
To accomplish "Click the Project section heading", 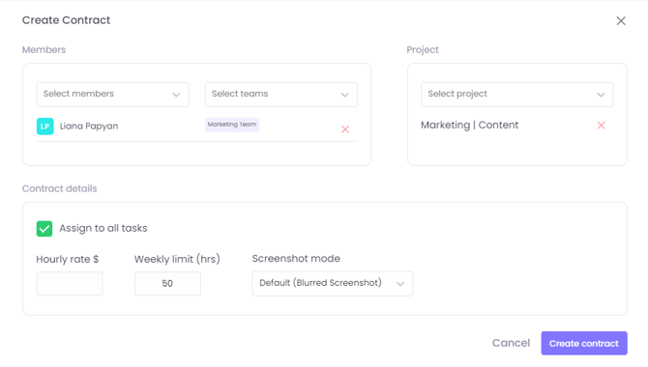I will click(x=423, y=50).
